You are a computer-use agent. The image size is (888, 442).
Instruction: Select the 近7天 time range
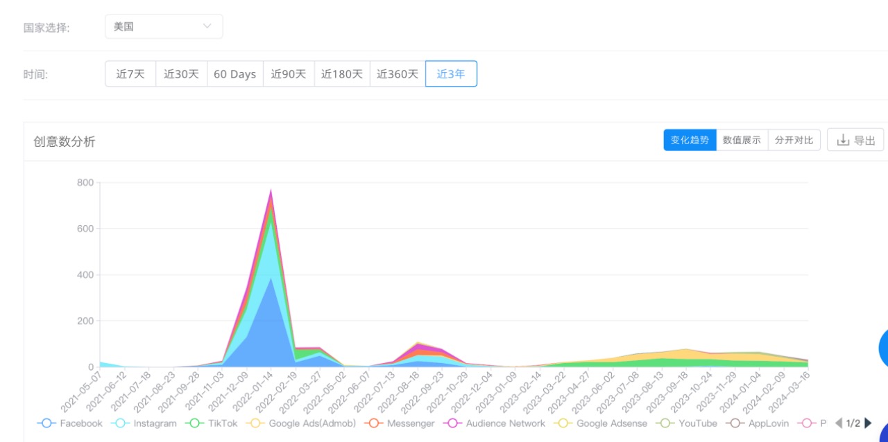pyautogui.click(x=130, y=74)
